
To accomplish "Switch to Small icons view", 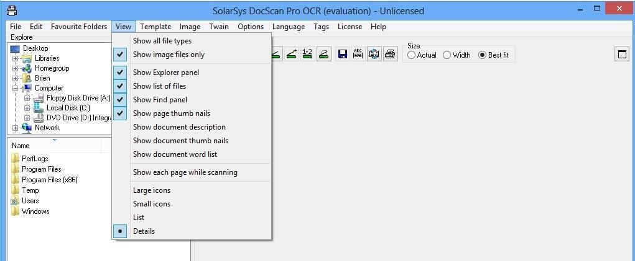I will [191, 204].
